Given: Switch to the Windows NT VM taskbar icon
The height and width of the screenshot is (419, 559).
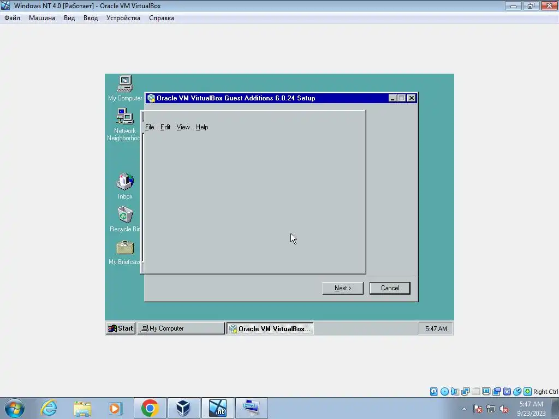Looking at the screenshot, I should 217,408.
